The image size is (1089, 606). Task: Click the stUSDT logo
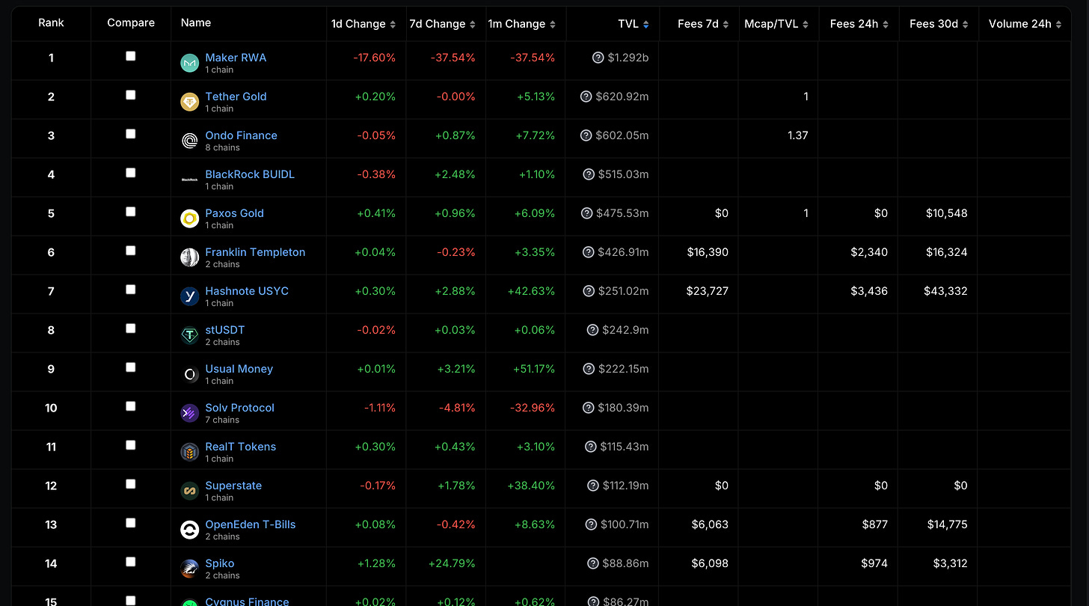[x=190, y=336]
